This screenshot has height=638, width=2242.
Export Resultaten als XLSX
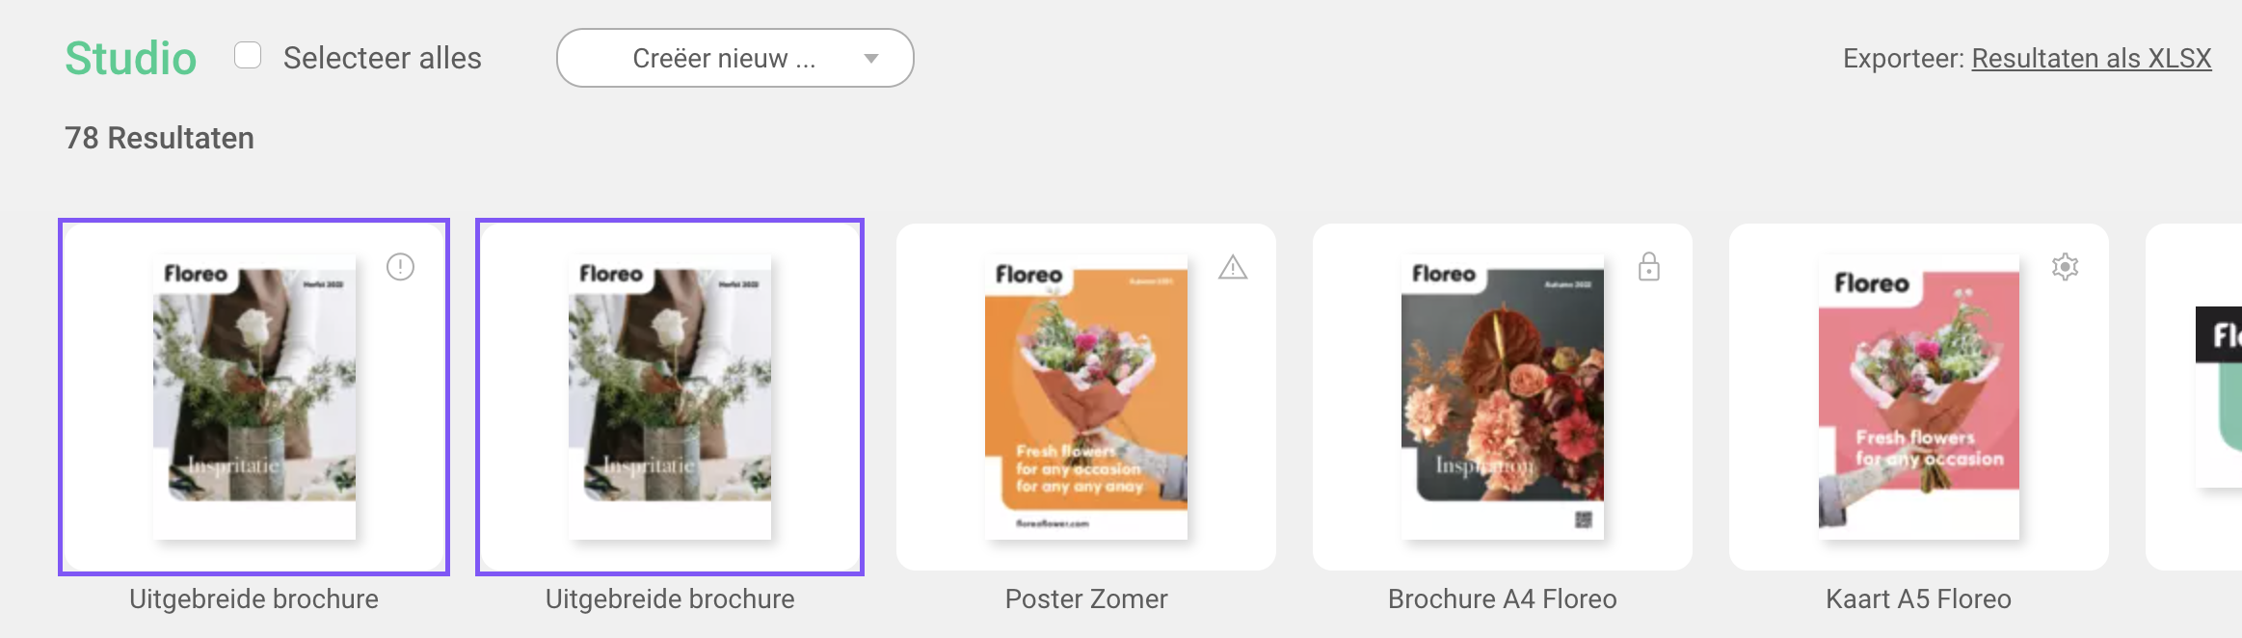(2092, 59)
